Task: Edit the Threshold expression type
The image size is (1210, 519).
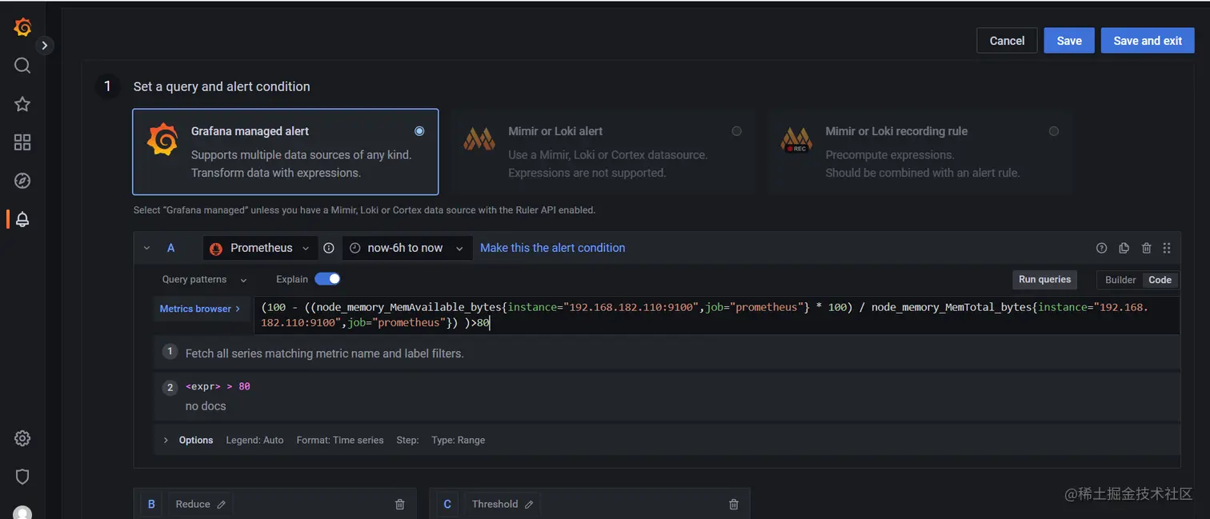Action: point(501,505)
